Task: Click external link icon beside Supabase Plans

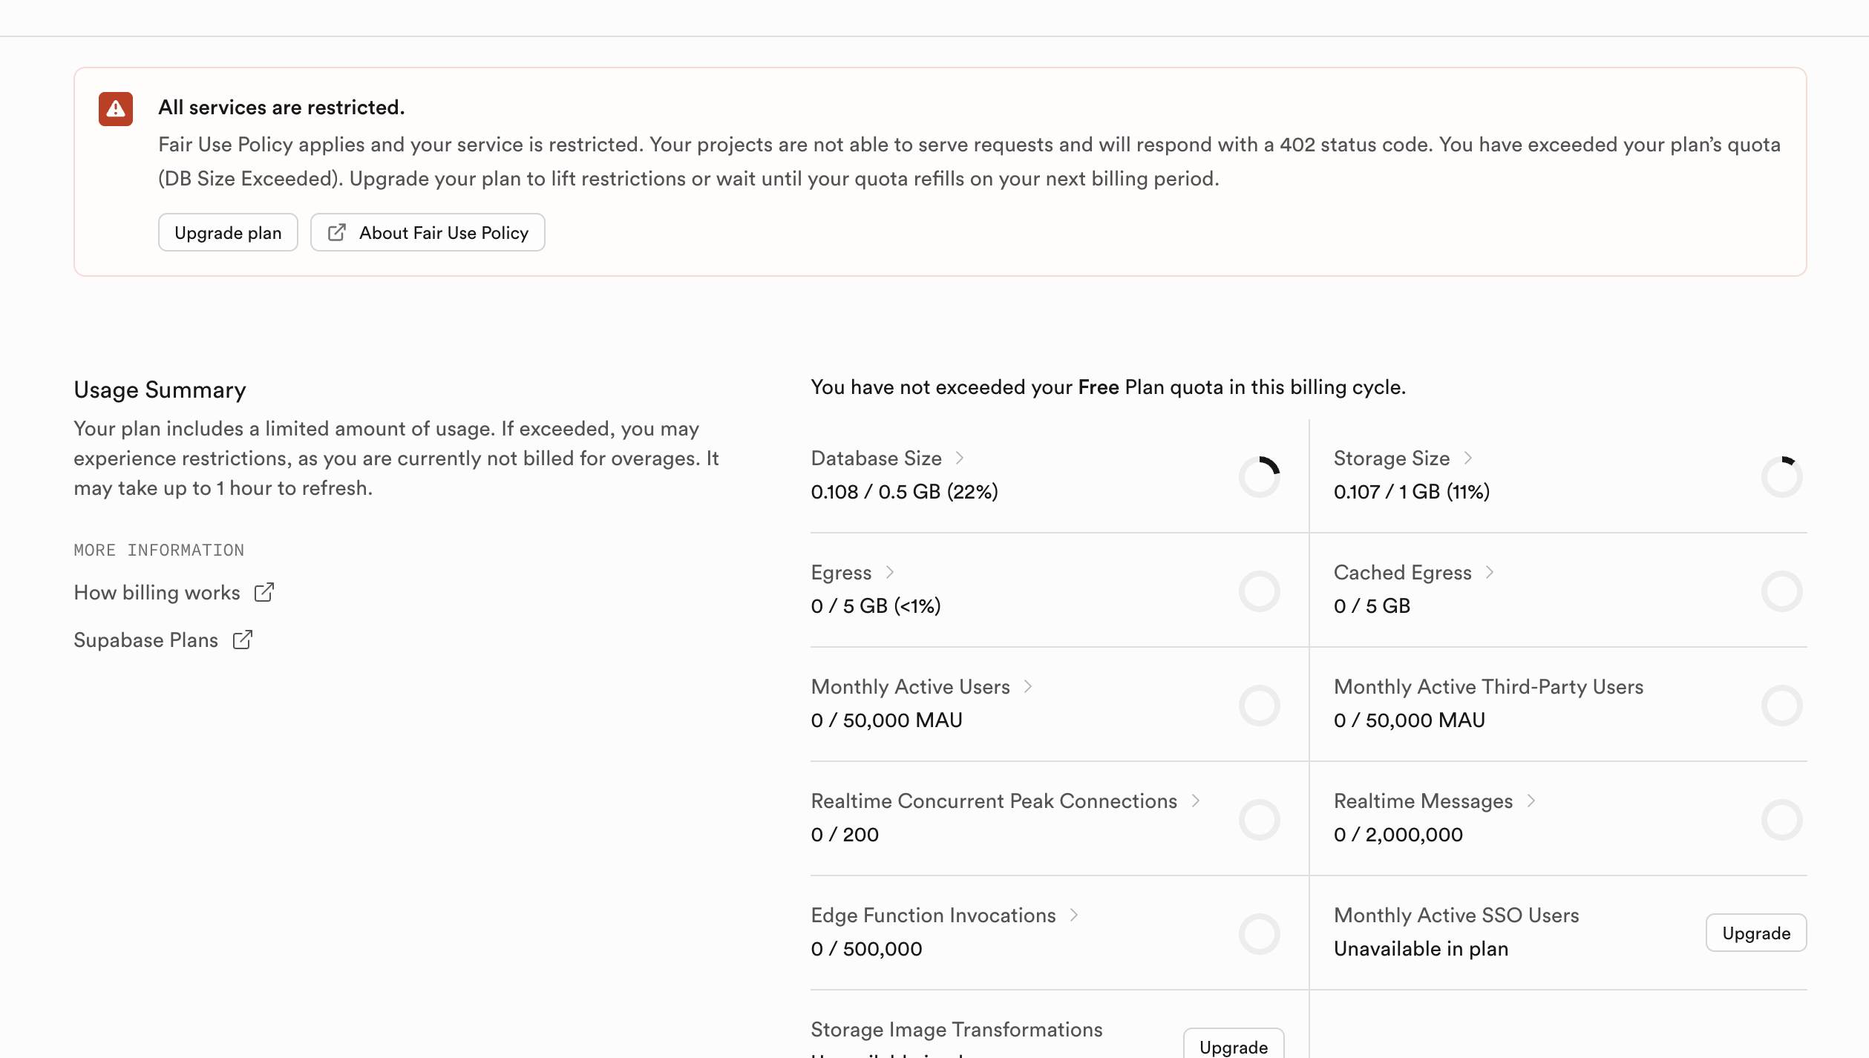Action: tap(243, 640)
